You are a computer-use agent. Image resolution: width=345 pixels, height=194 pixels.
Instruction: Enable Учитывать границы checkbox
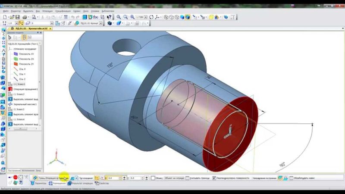[x=187, y=178]
